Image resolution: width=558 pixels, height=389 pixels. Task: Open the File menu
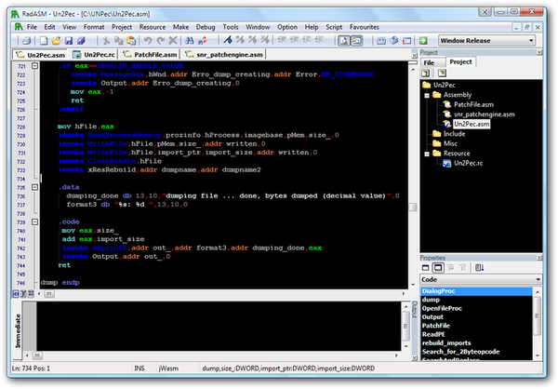pos(32,27)
